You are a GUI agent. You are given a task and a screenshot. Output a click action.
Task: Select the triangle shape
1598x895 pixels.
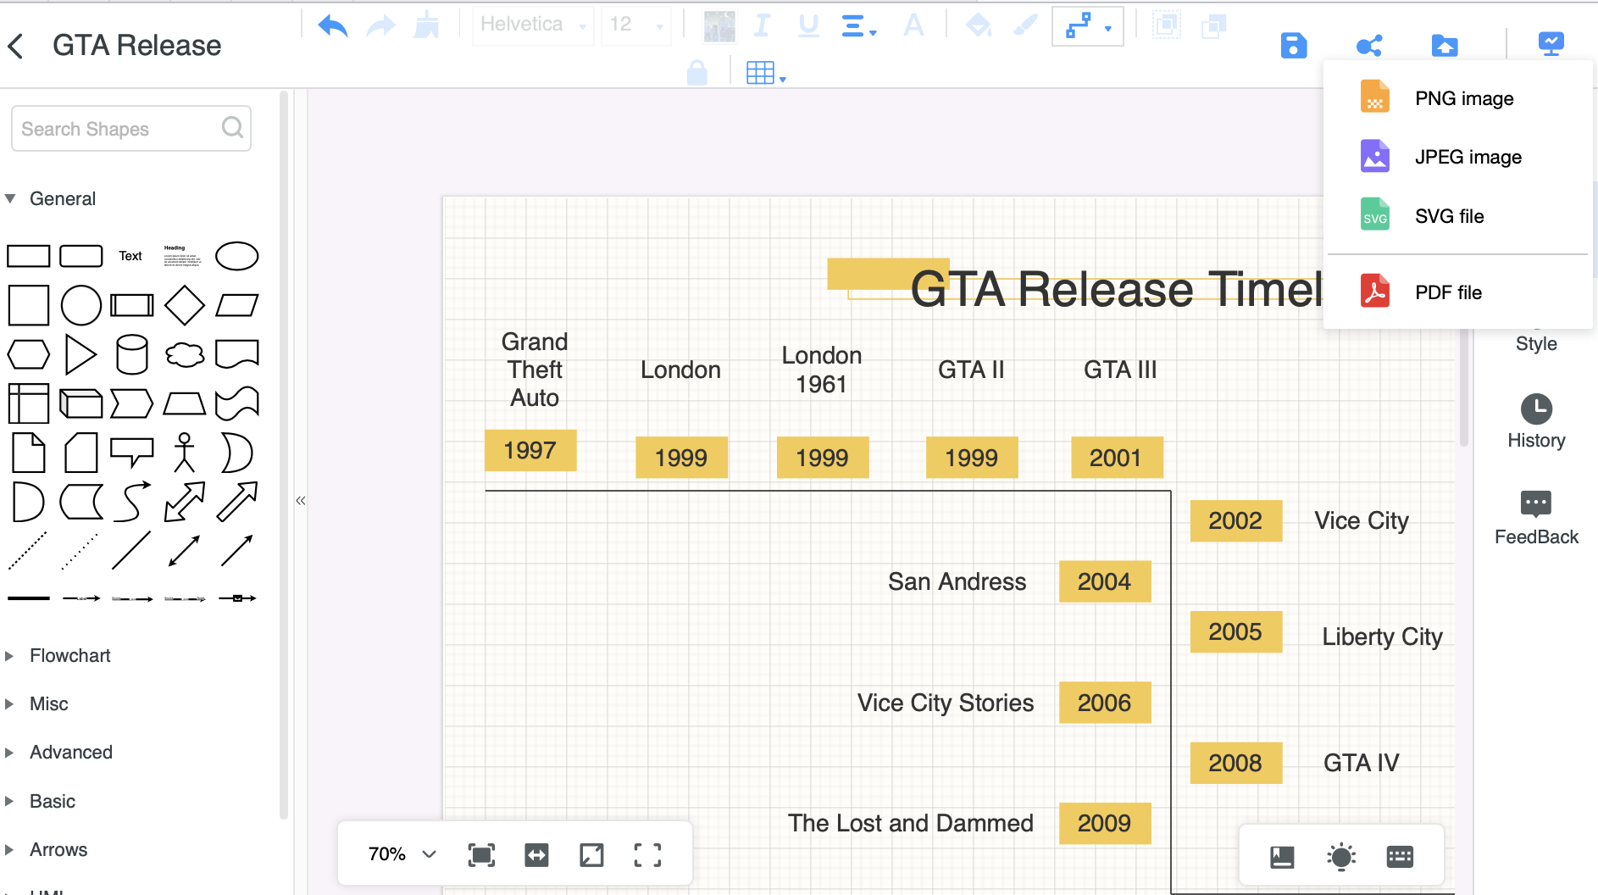coord(80,354)
